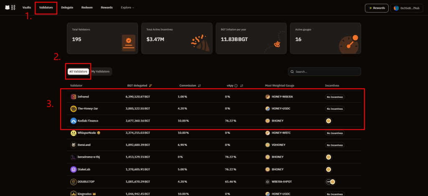This screenshot has width=428, height=196.
Task: Go to the Delegate tab
Action: pos(67,8)
